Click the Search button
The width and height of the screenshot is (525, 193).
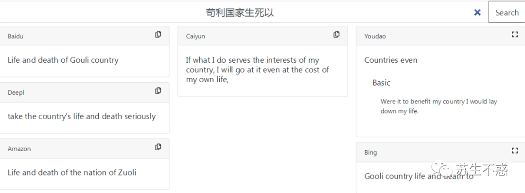(507, 12)
